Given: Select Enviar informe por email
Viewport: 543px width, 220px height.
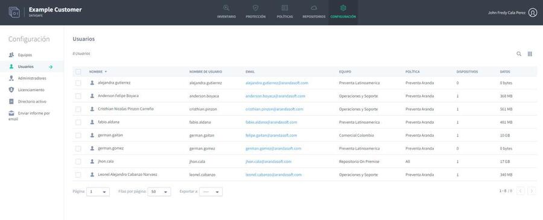Looking at the screenshot, I should tap(29, 116).
